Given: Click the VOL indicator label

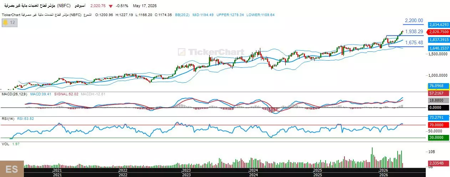Looking at the screenshot, I should click(x=5, y=144).
